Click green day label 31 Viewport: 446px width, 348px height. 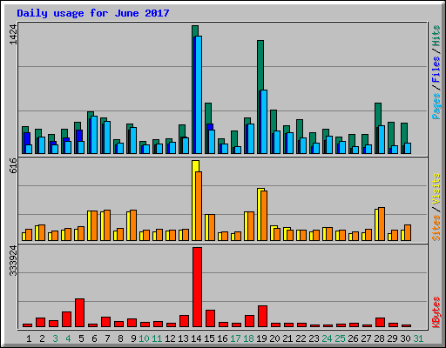click(418, 338)
